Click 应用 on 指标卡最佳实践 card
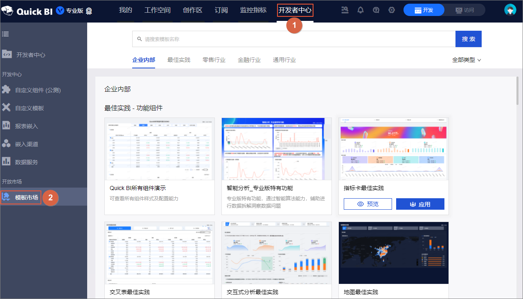 [x=420, y=204]
